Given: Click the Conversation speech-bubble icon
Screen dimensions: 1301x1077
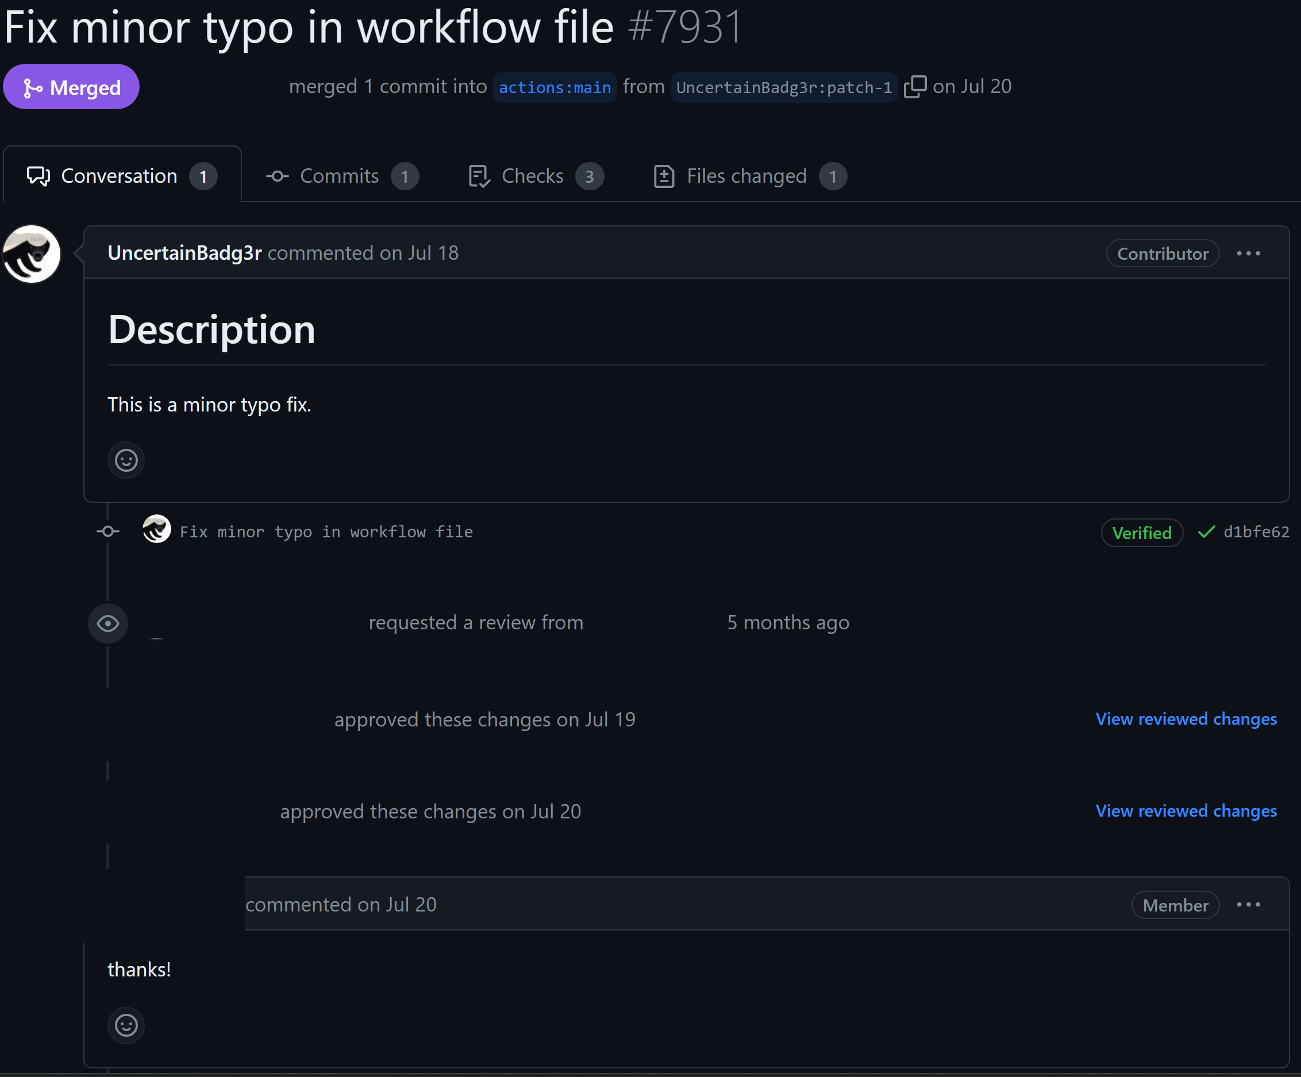Looking at the screenshot, I should (37, 175).
